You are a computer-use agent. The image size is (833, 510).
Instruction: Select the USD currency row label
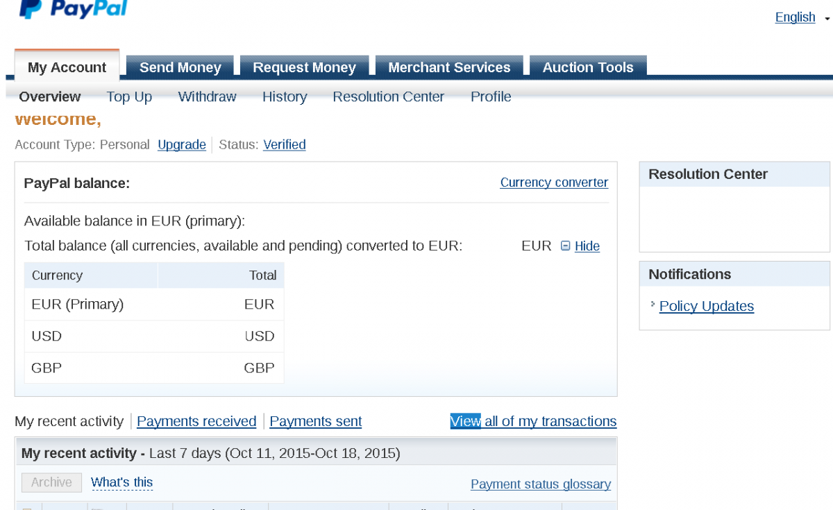coord(47,336)
